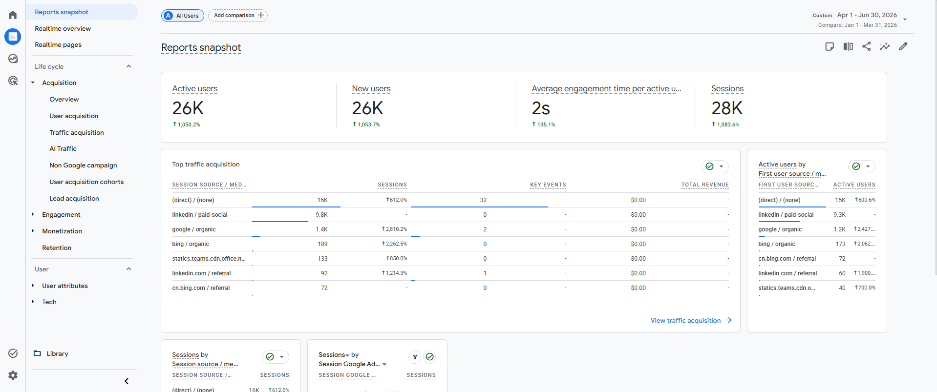937x392 pixels.
Task: Click the pencil icon to edit report
Action: click(x=903, y=46)
